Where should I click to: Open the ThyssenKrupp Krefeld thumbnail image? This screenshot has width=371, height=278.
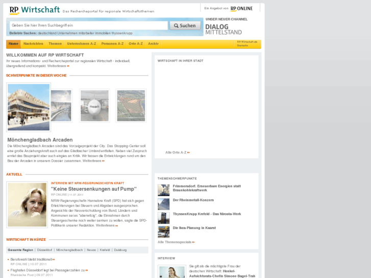pyautogui.click(x=164, y=218)
